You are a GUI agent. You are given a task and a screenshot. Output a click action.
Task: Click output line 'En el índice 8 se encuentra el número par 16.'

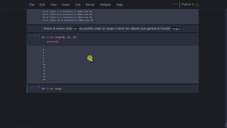[68, 14]
